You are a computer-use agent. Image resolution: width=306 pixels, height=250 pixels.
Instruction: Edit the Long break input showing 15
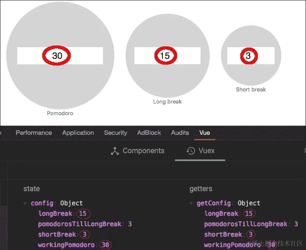click(x=167, y=56)
